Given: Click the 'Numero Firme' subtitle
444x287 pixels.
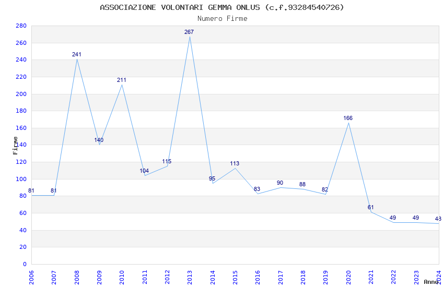Looking at the screenshot, I should [x=223, y=19].
